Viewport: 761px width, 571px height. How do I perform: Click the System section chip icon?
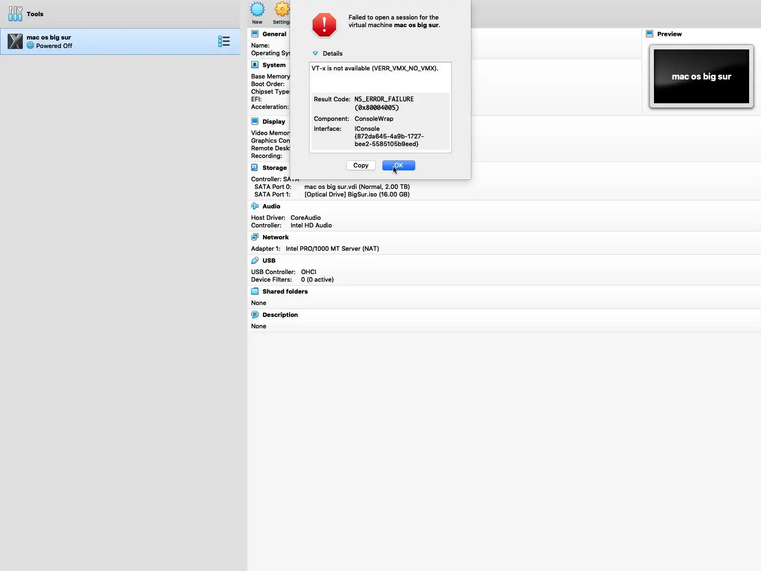click(255, 65)
